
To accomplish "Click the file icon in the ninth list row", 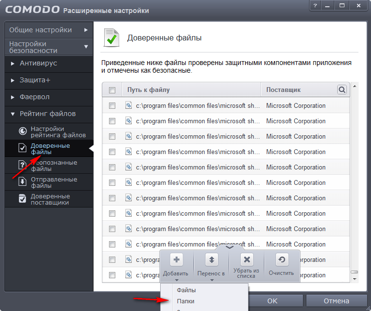I will [128, 228].
